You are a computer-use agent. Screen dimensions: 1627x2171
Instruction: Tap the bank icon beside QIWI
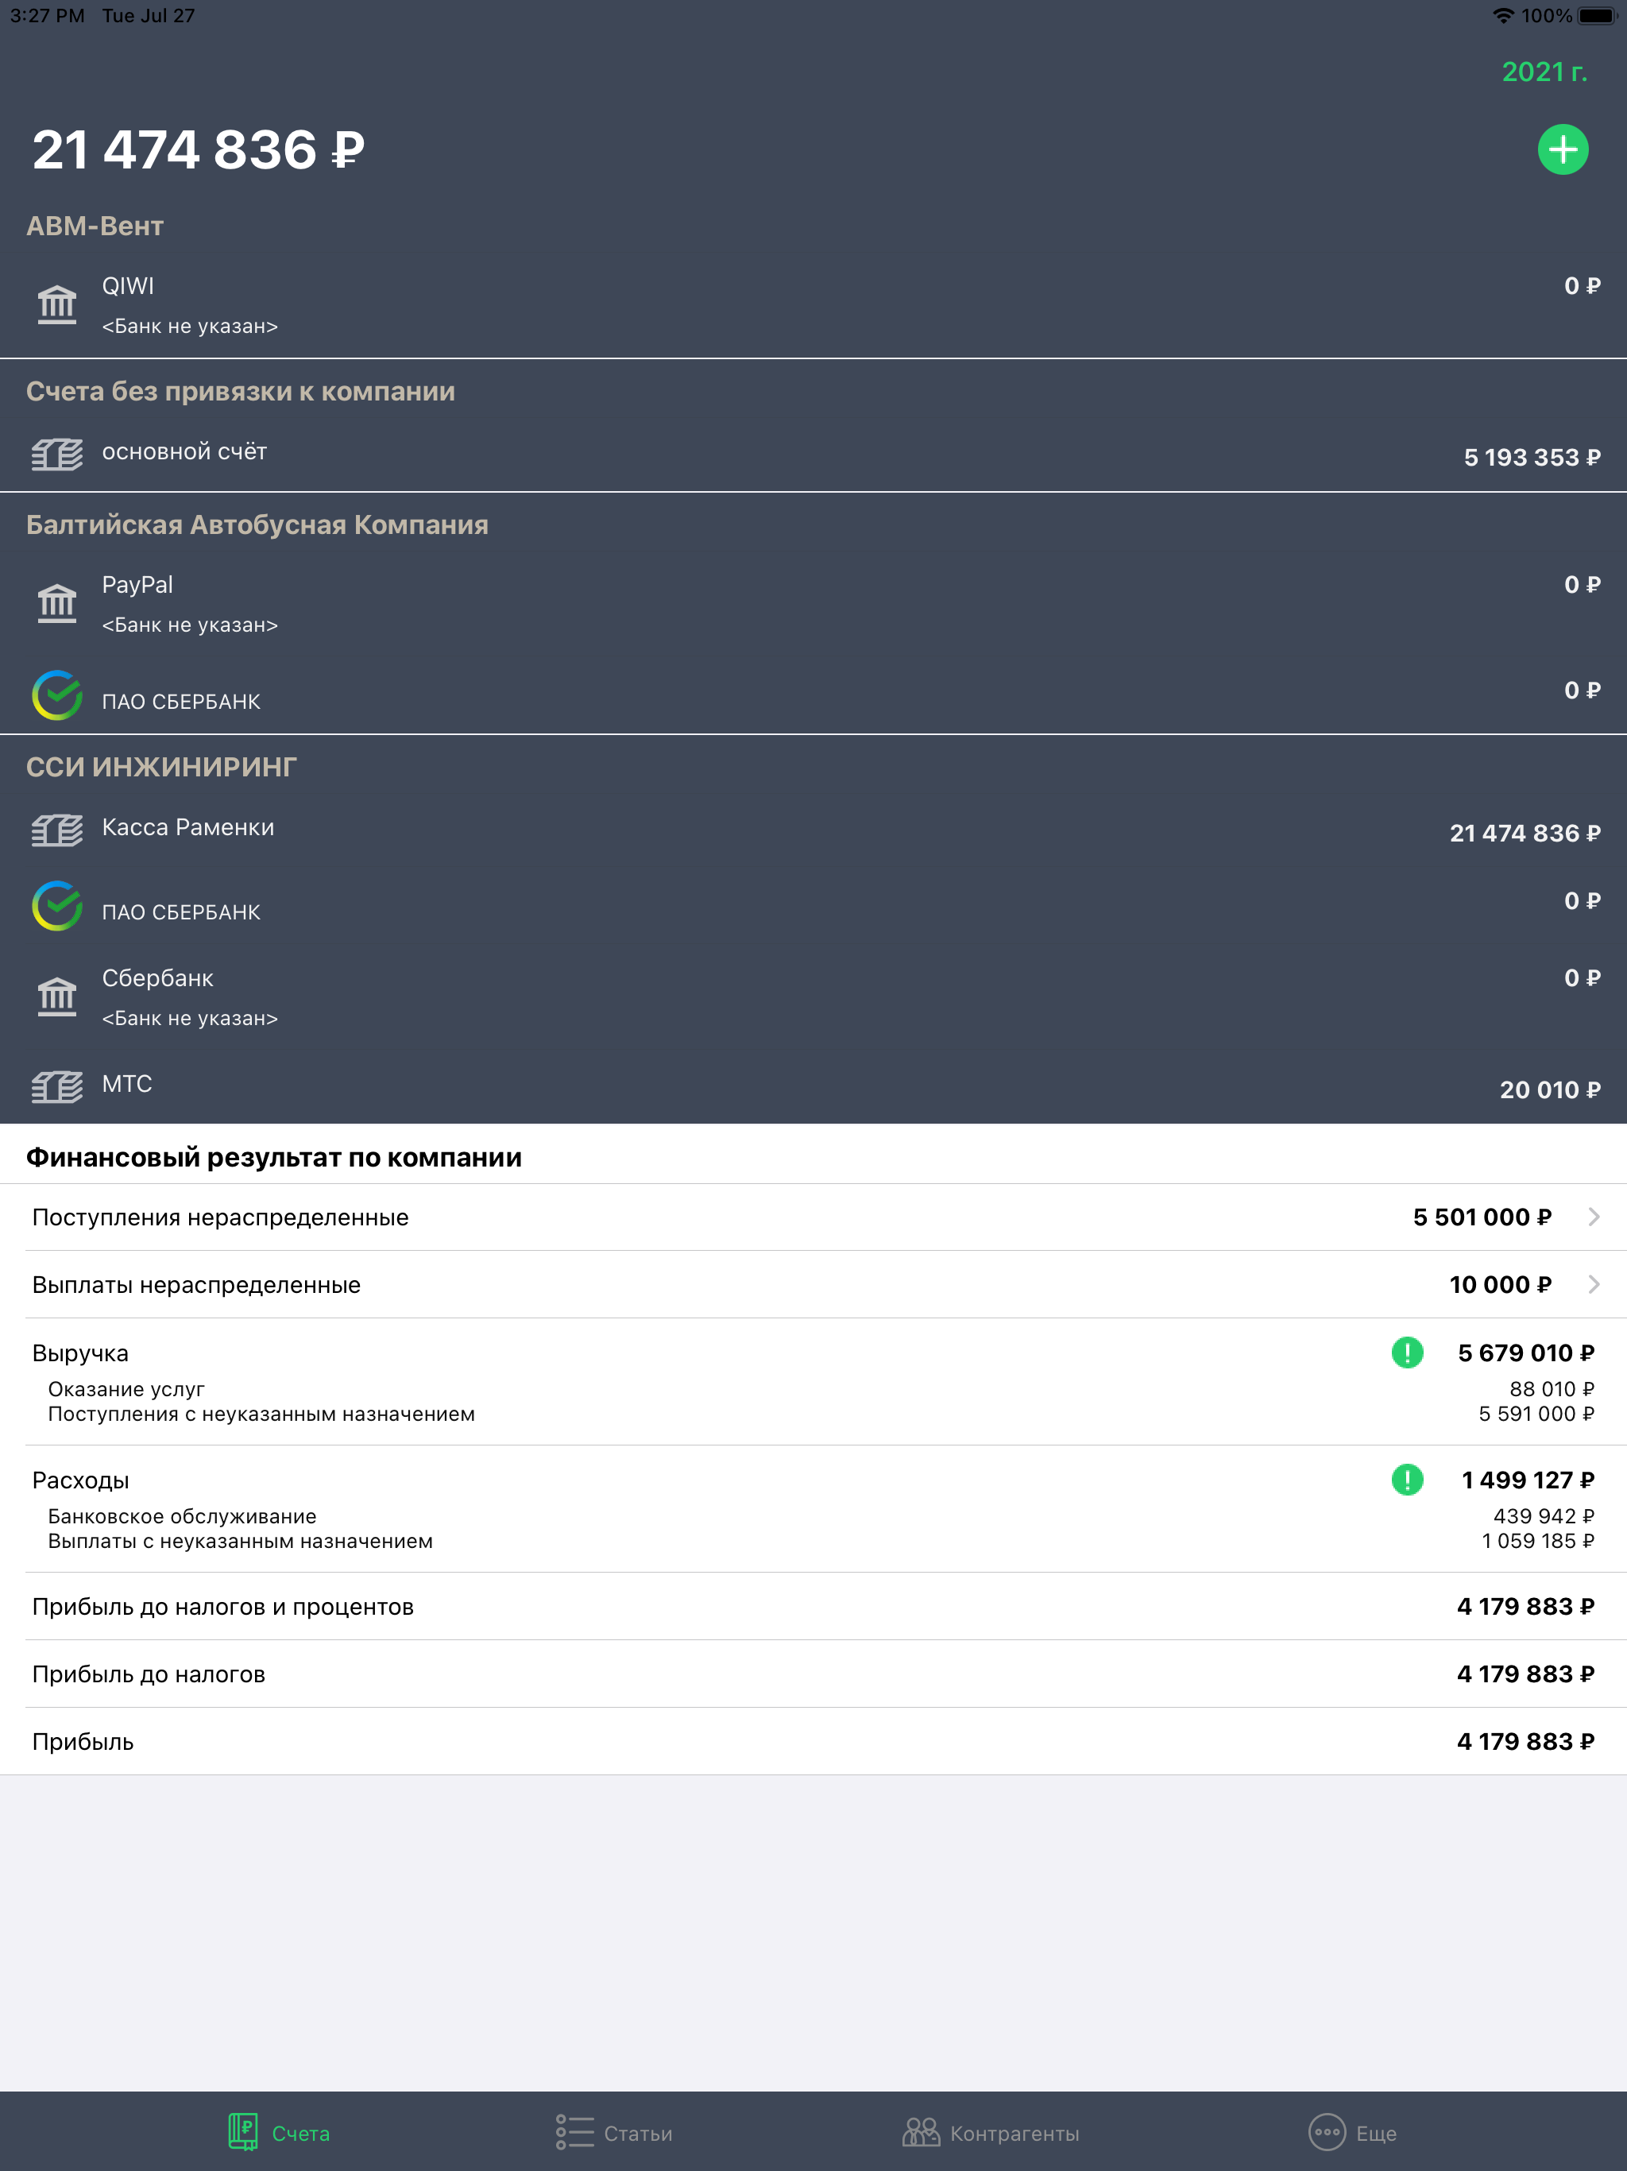57,304
